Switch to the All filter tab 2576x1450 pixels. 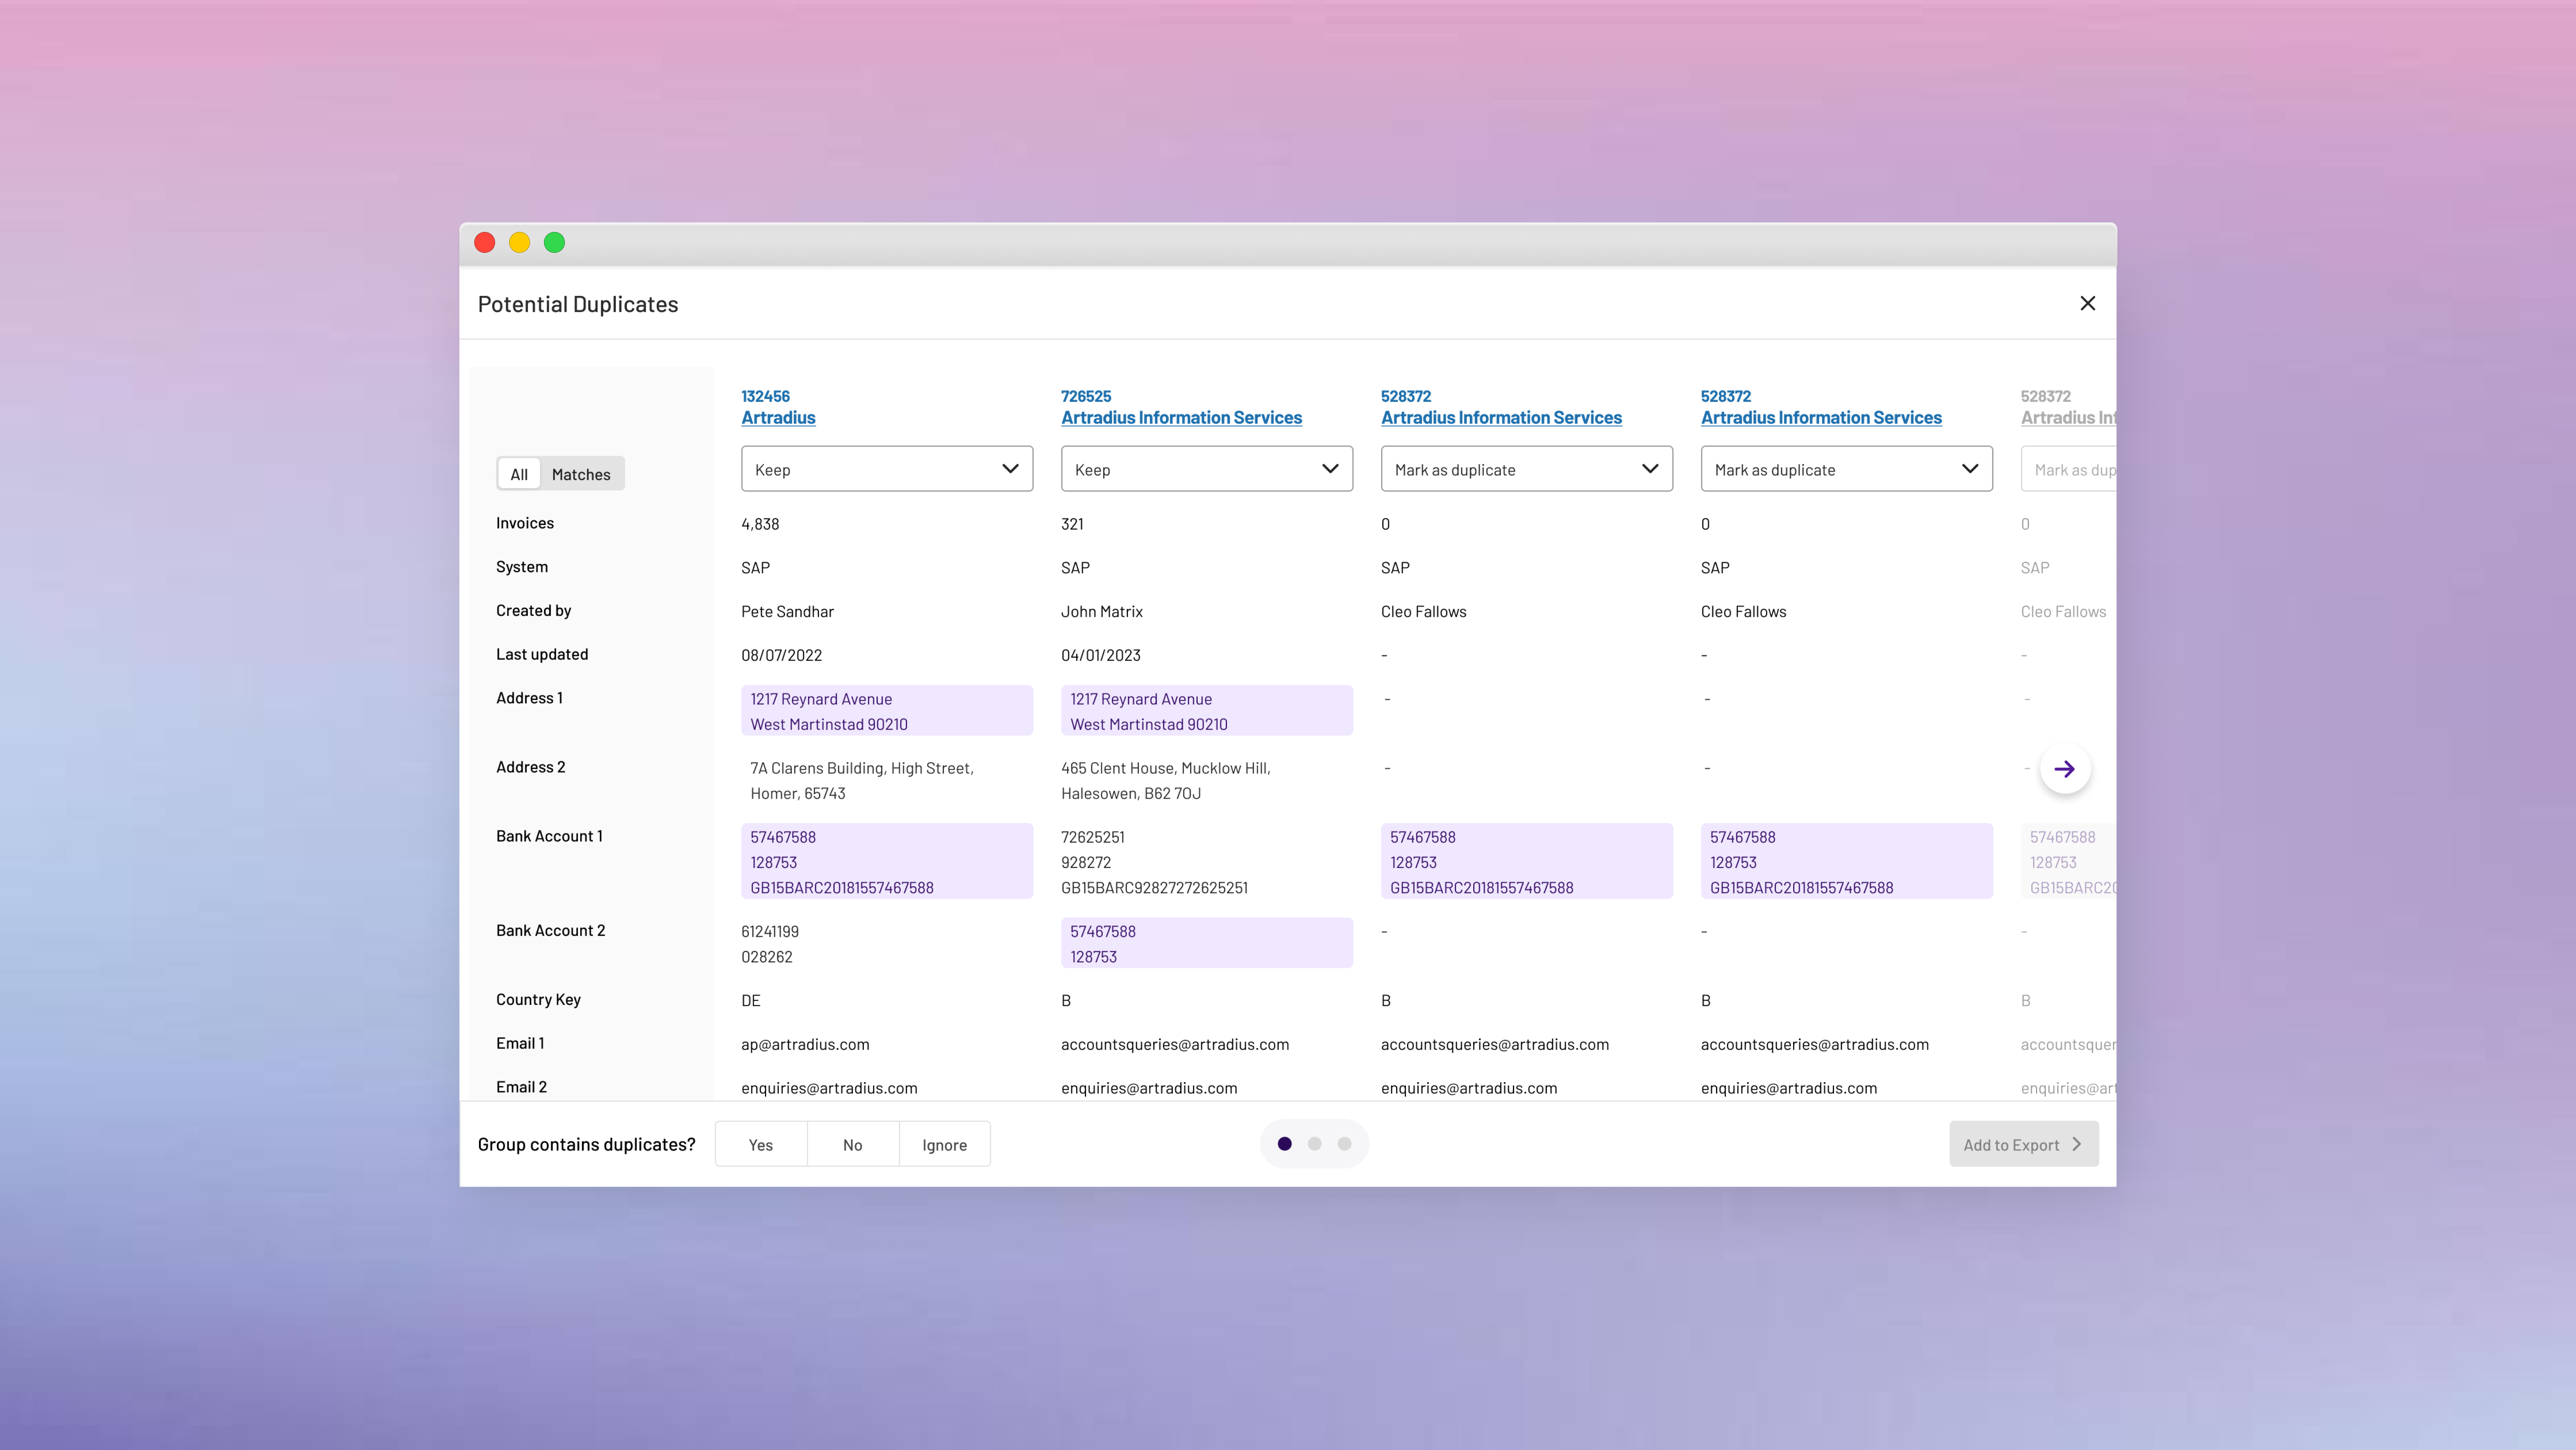[x=519, y=474]
